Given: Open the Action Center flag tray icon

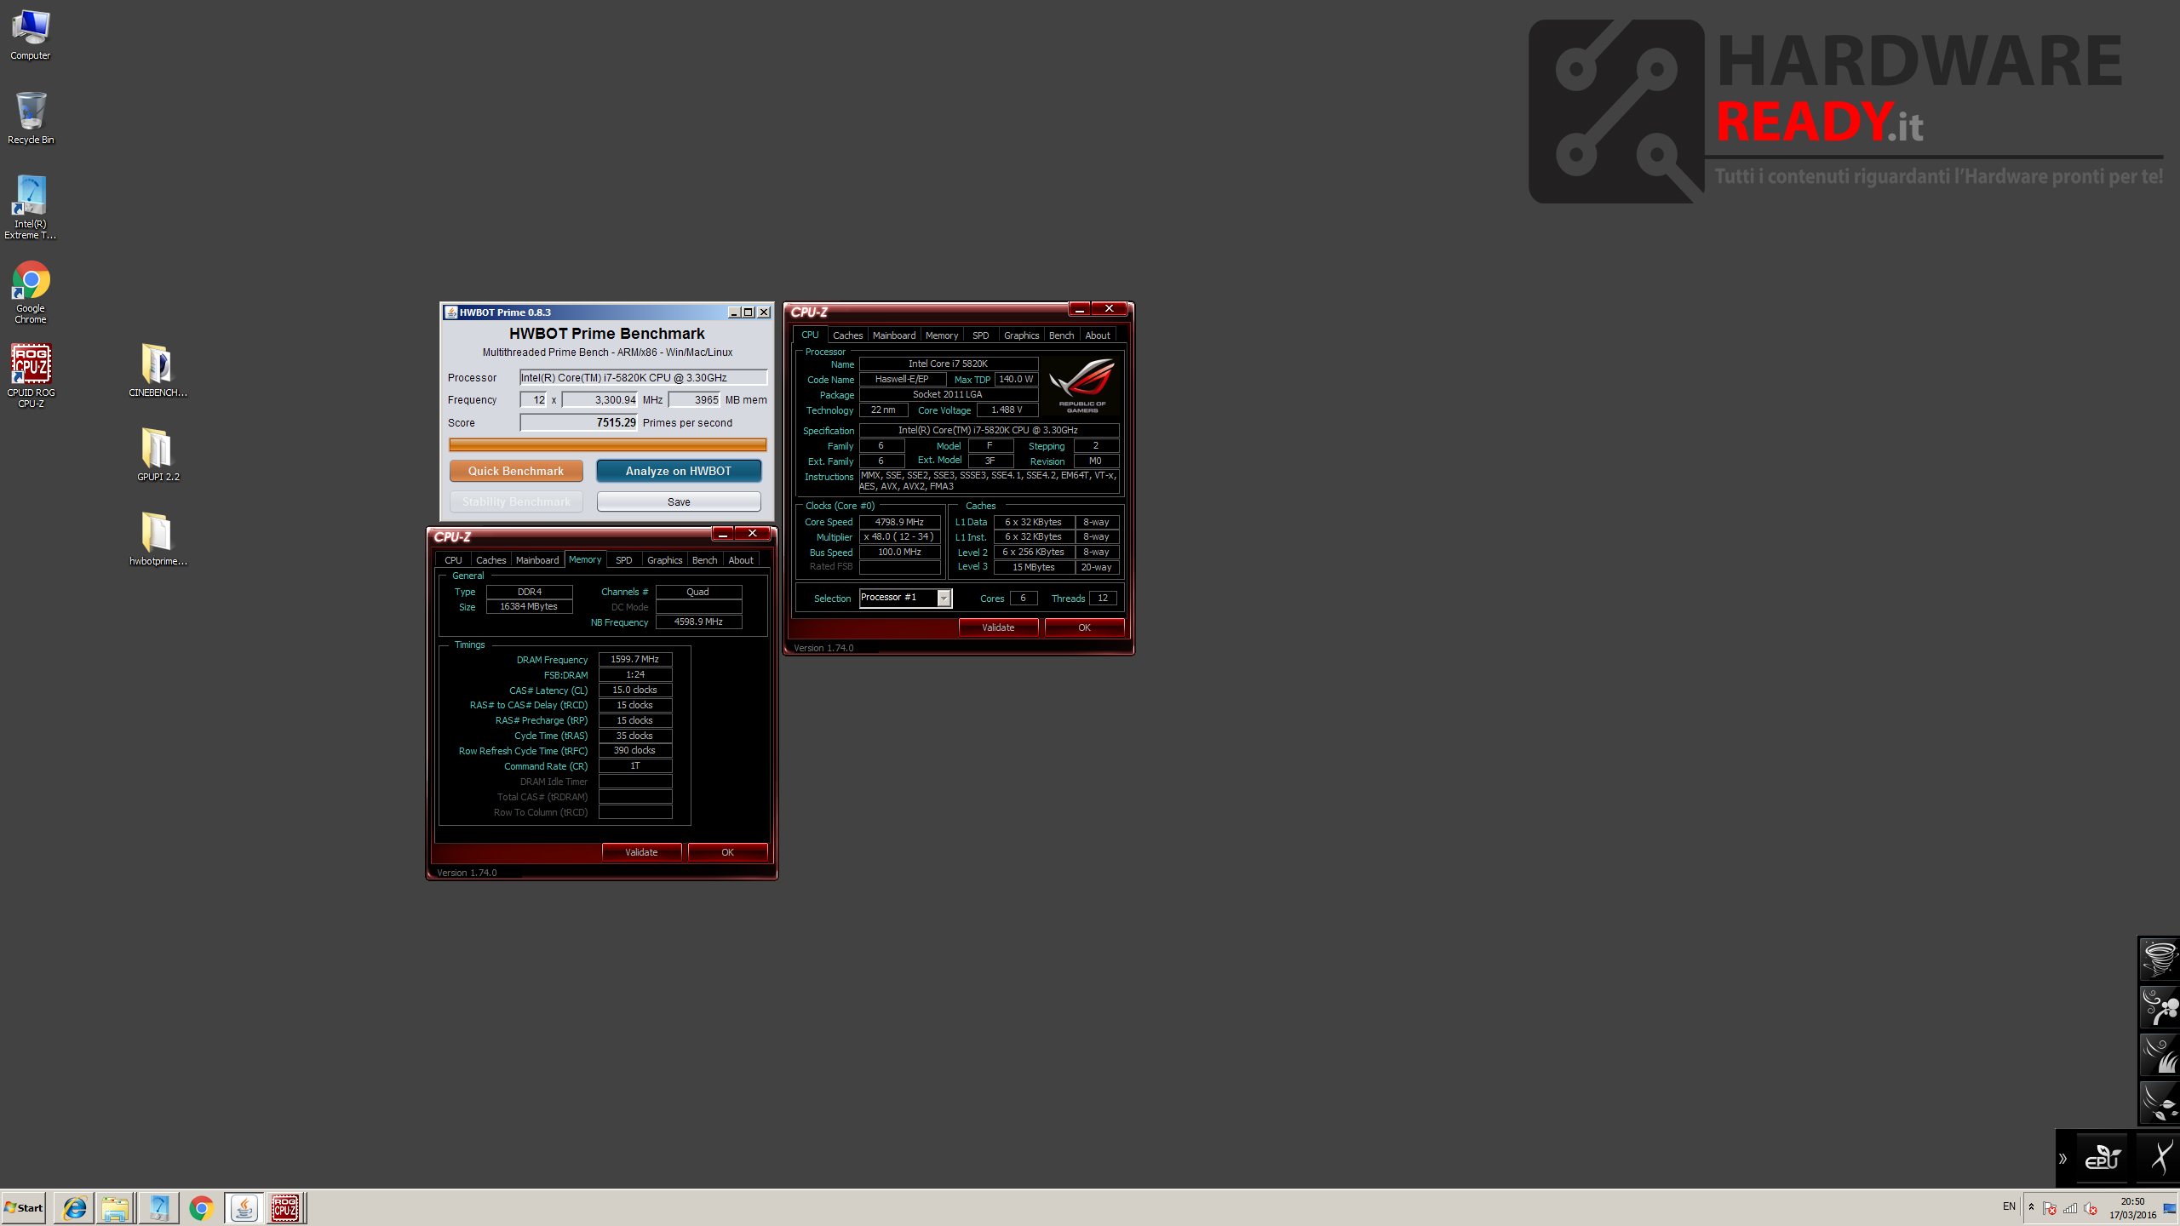Looking at the screenshot, I should (x=2049, y=1208).
